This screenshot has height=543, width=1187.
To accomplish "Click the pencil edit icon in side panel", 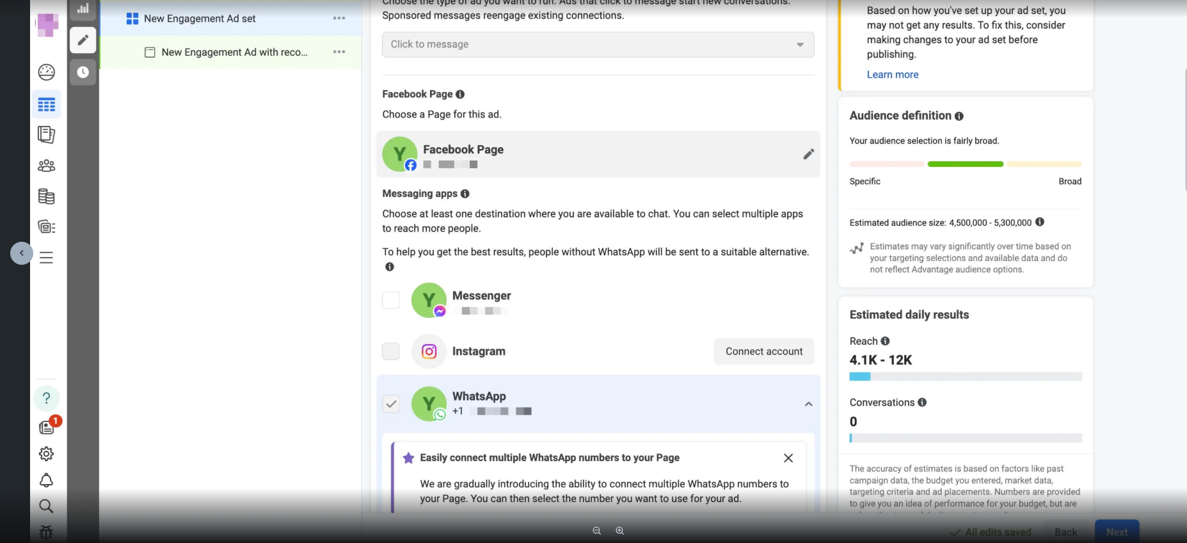I will [83, 40].
